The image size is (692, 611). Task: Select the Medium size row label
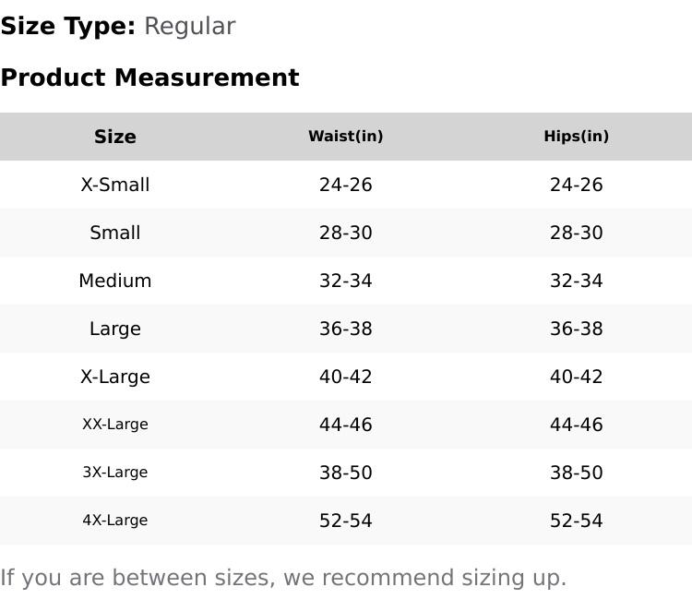click(x=115, y=281)
